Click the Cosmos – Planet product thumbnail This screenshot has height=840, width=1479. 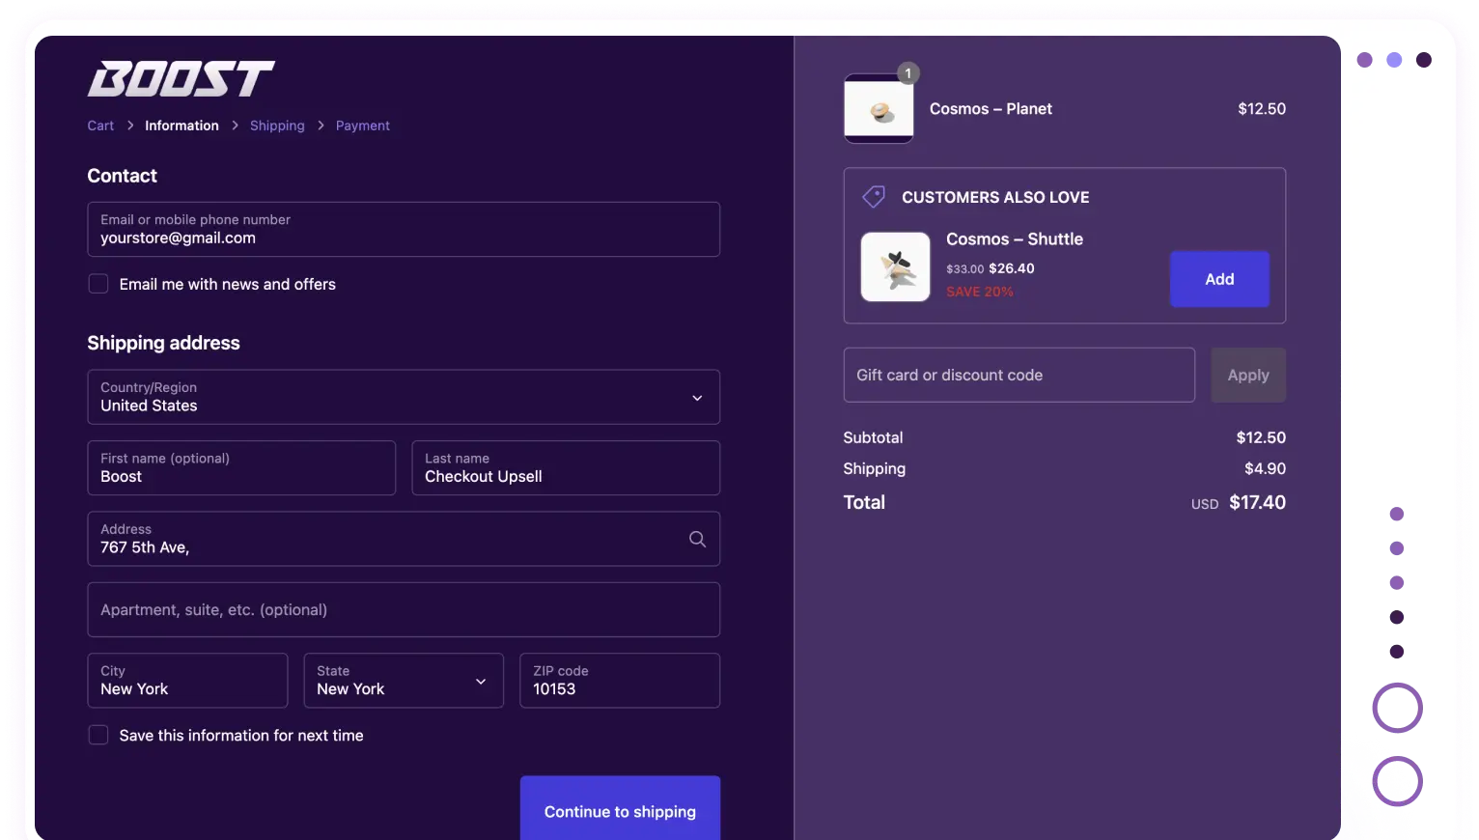[879, 110]
